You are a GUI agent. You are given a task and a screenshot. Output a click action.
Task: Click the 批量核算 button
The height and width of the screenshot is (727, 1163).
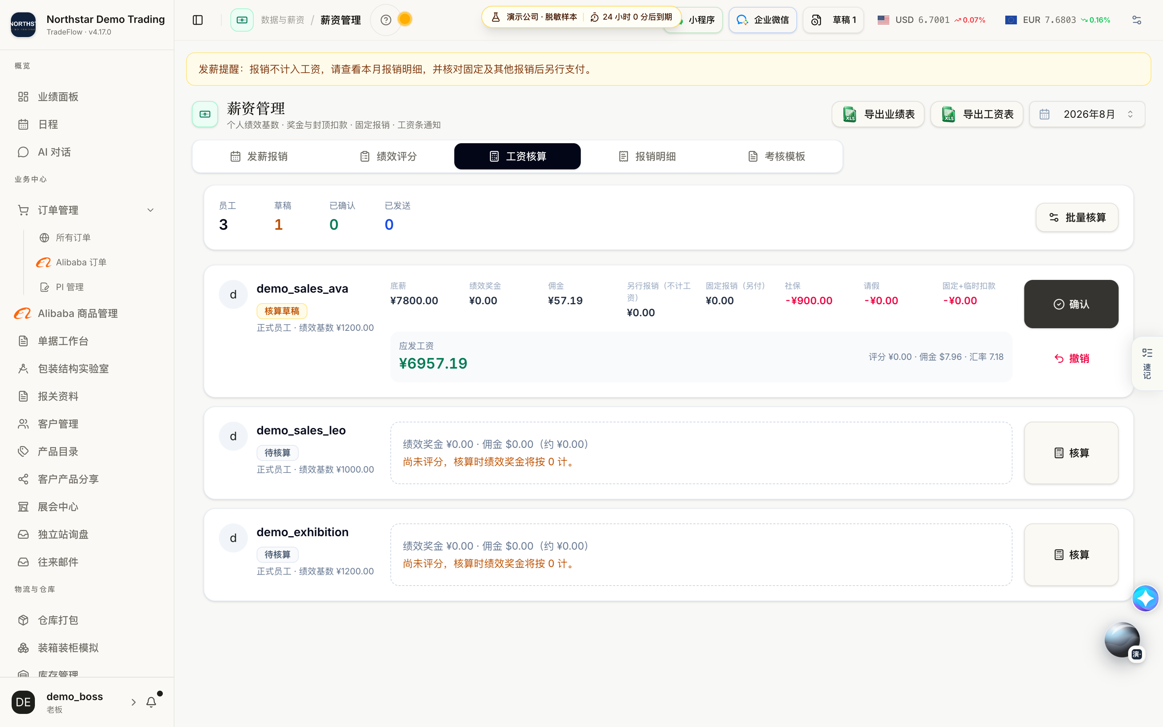[x=1077, y=217]
